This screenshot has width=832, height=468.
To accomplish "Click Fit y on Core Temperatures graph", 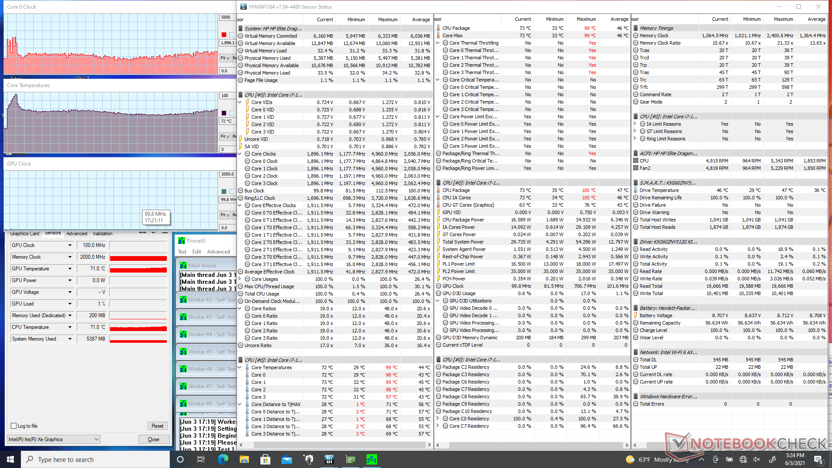I will (x=224, y=136).
